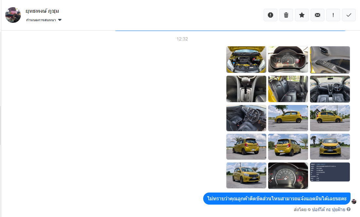
Task: Open the rear seats photo
Action: pos(288,89)
